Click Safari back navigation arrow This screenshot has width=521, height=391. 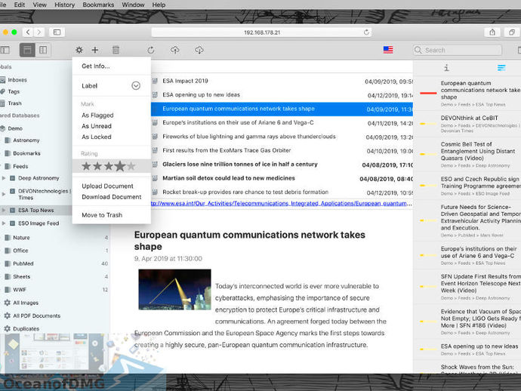click(x=28, y=32)
